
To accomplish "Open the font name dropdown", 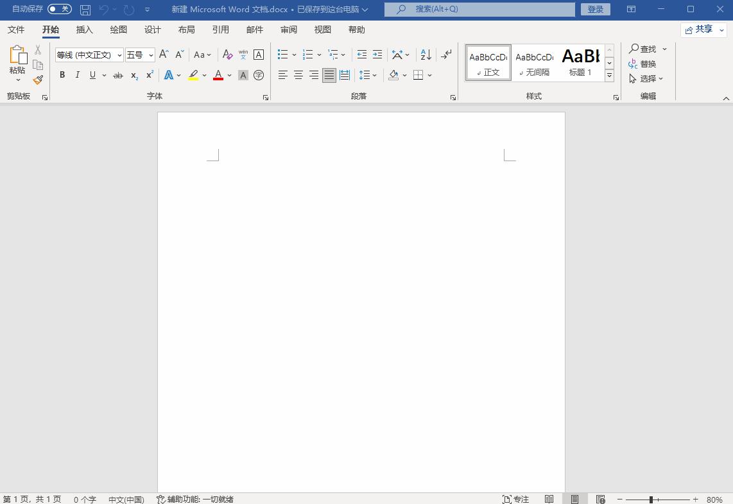I will [x=119, y=55].
